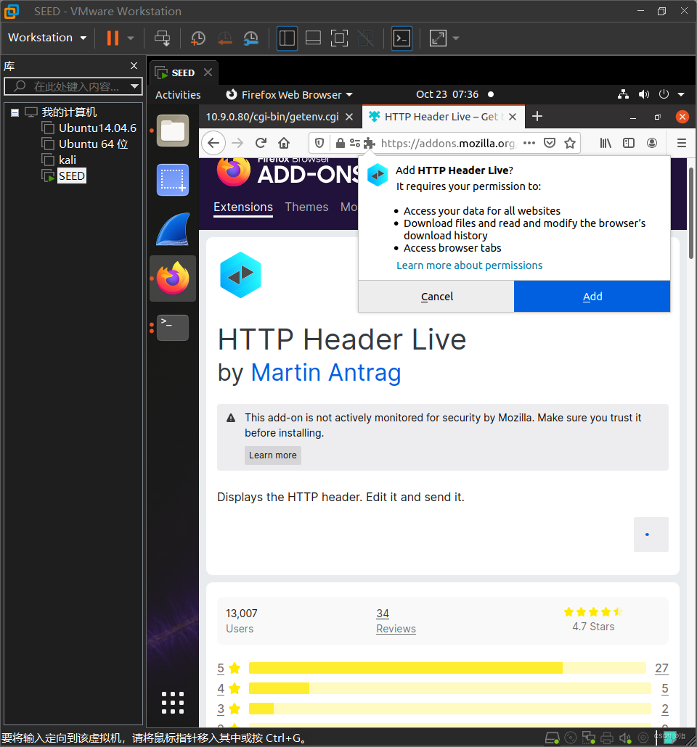Open Firefox account icon
The width and height of the screenshot is (697, 747).
coord(652,143)
